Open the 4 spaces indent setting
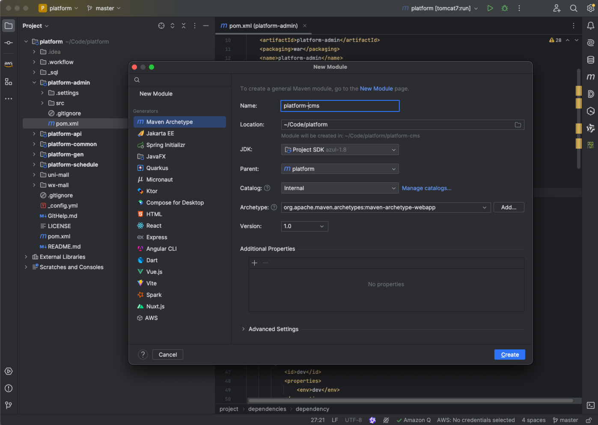Image resolution: width=598 pixels, height=425 pixels. coord(533,420)
